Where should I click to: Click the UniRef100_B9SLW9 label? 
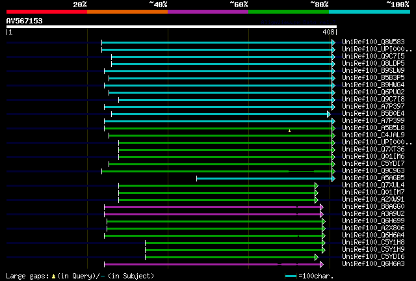(373, 71)
